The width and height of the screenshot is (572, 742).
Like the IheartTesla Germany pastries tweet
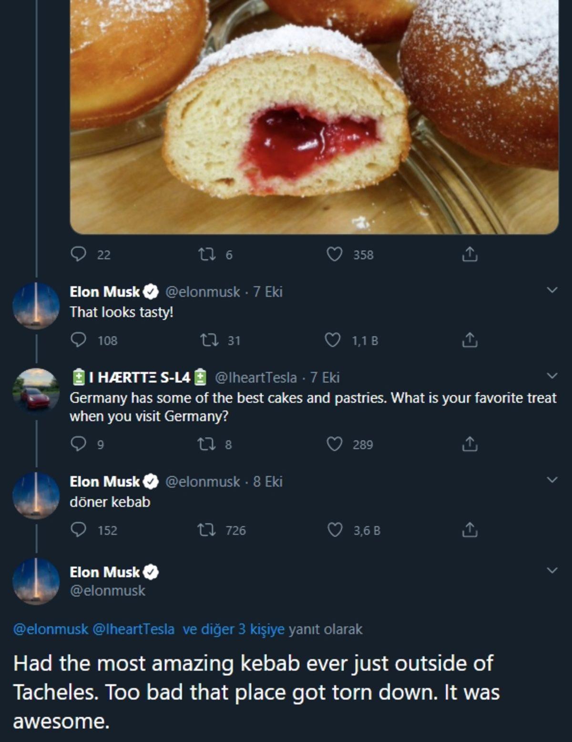(x=335, y=444)
